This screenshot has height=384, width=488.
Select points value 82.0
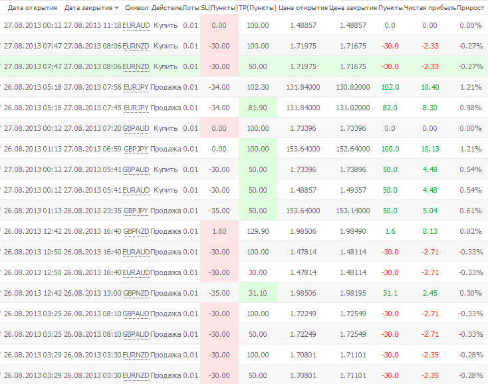(390, 108)
